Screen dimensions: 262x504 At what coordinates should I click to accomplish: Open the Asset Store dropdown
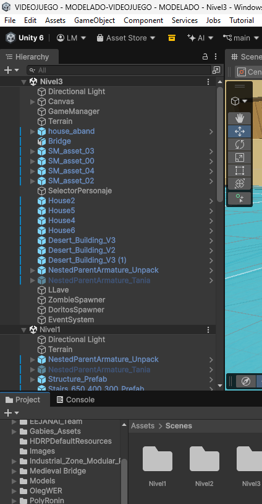point(126,38)
